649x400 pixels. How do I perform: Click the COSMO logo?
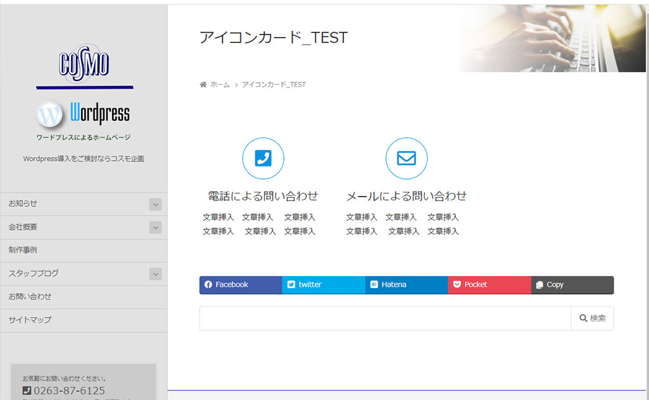84,63
